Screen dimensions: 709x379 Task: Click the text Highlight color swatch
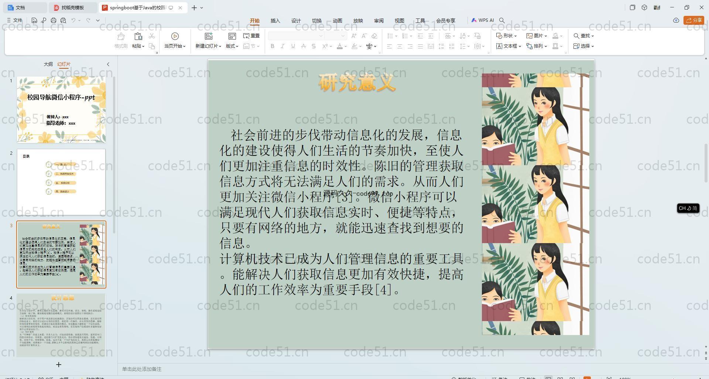coord(354,46)
